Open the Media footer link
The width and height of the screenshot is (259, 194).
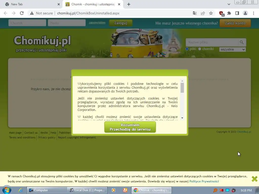(x=44, y=133)
